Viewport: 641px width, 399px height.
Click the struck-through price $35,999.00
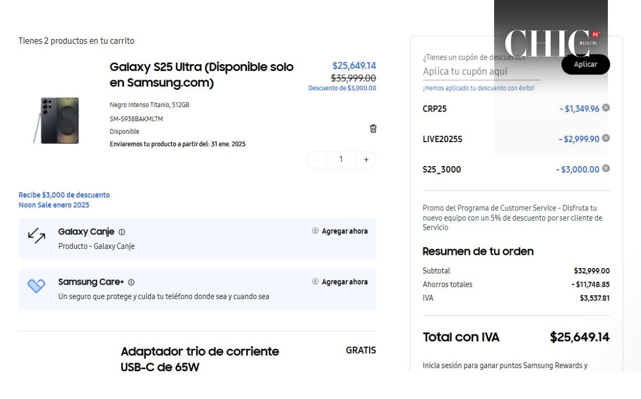[x=354, y=78]
